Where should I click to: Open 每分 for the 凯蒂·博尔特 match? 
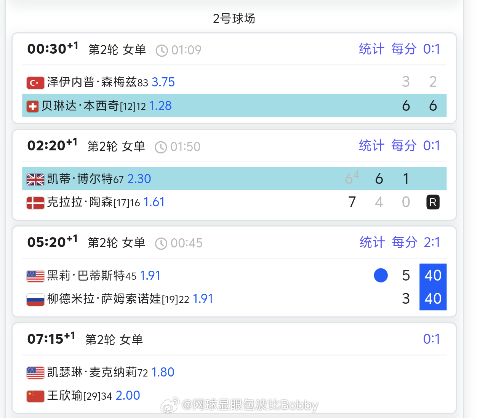coord(403,146)
